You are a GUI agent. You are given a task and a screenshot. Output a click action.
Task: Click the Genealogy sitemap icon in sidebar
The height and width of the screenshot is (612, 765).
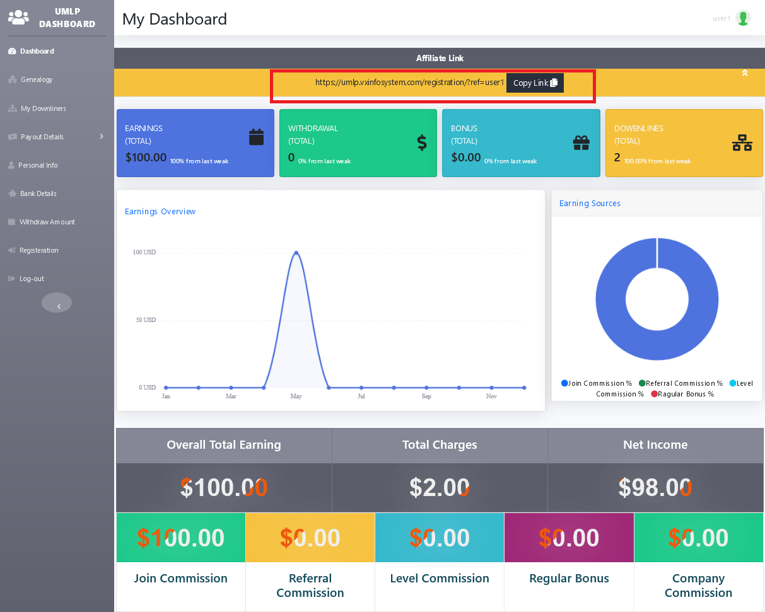click(x=12, y=79)
